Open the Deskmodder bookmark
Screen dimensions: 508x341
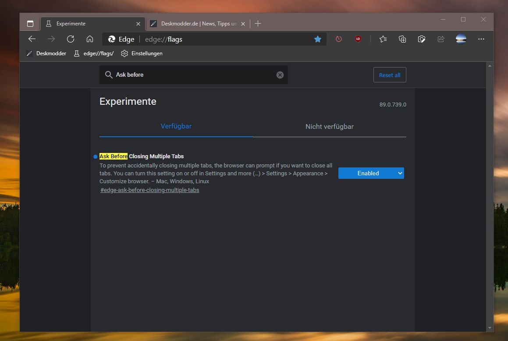(46, 53)
